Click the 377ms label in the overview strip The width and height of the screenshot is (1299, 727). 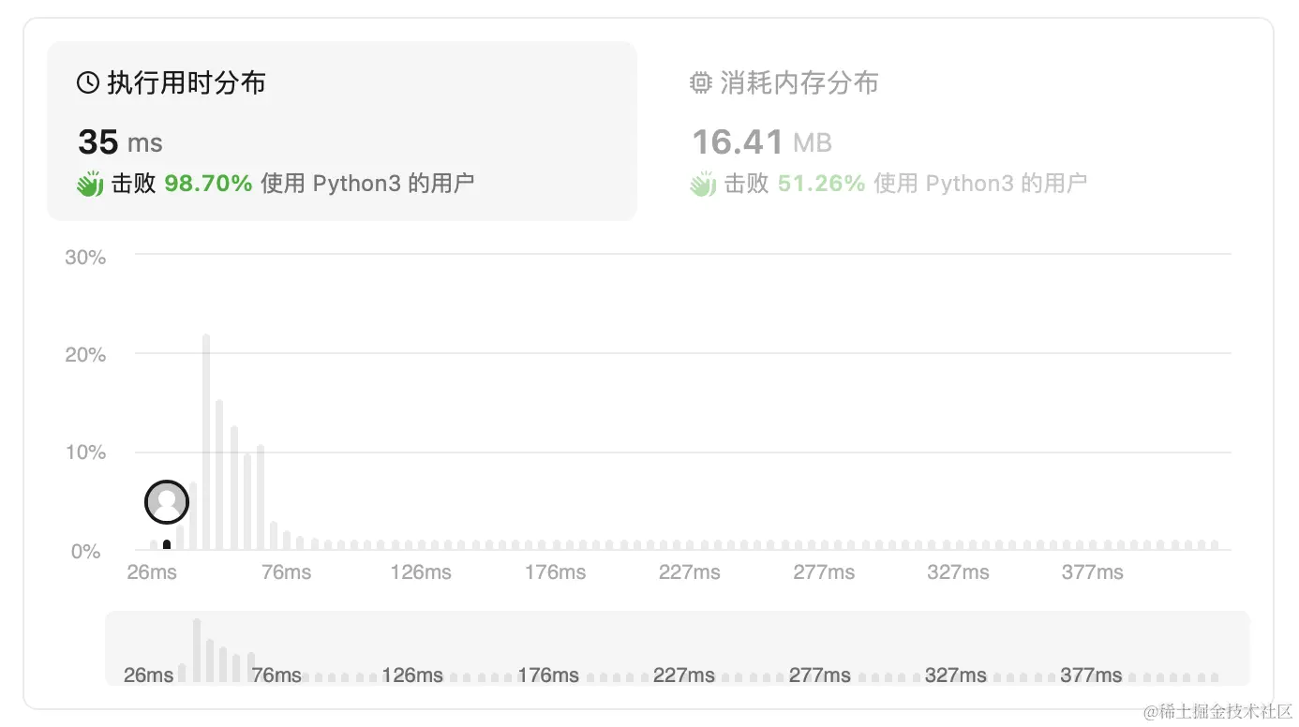(x=1091, y=675)
